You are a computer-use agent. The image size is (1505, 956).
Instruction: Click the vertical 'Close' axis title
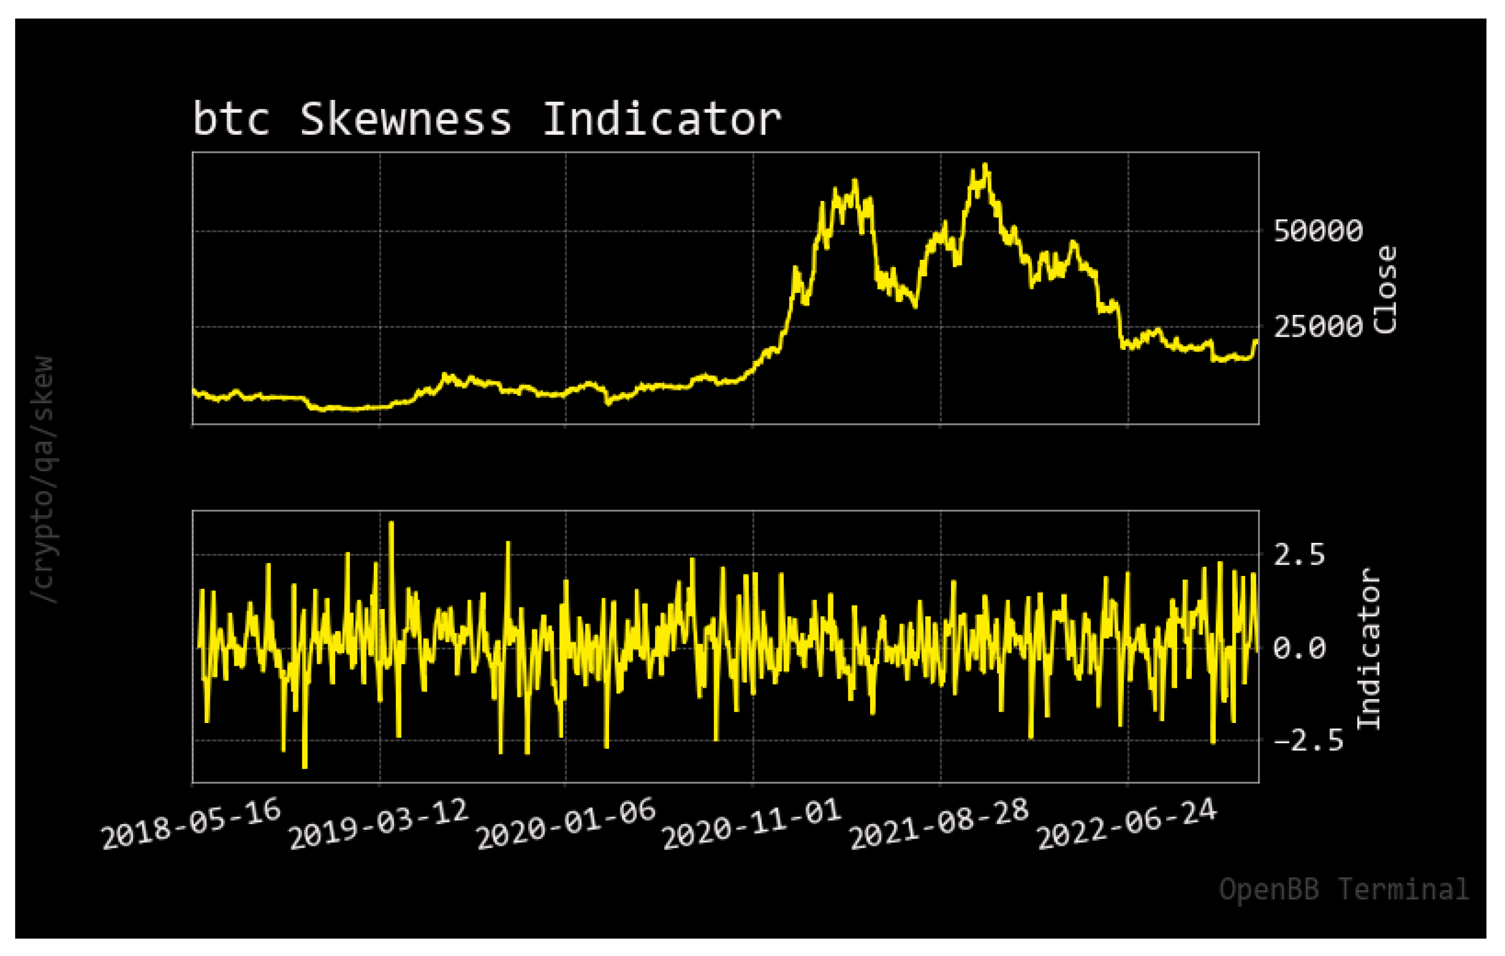1385,290
